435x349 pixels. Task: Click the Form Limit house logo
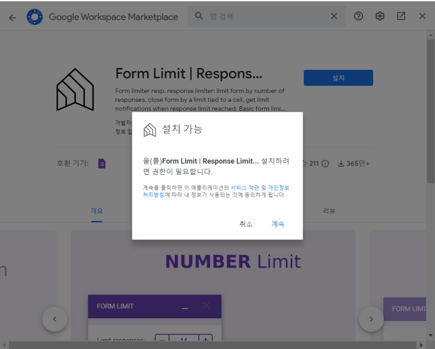pos(75,90)
